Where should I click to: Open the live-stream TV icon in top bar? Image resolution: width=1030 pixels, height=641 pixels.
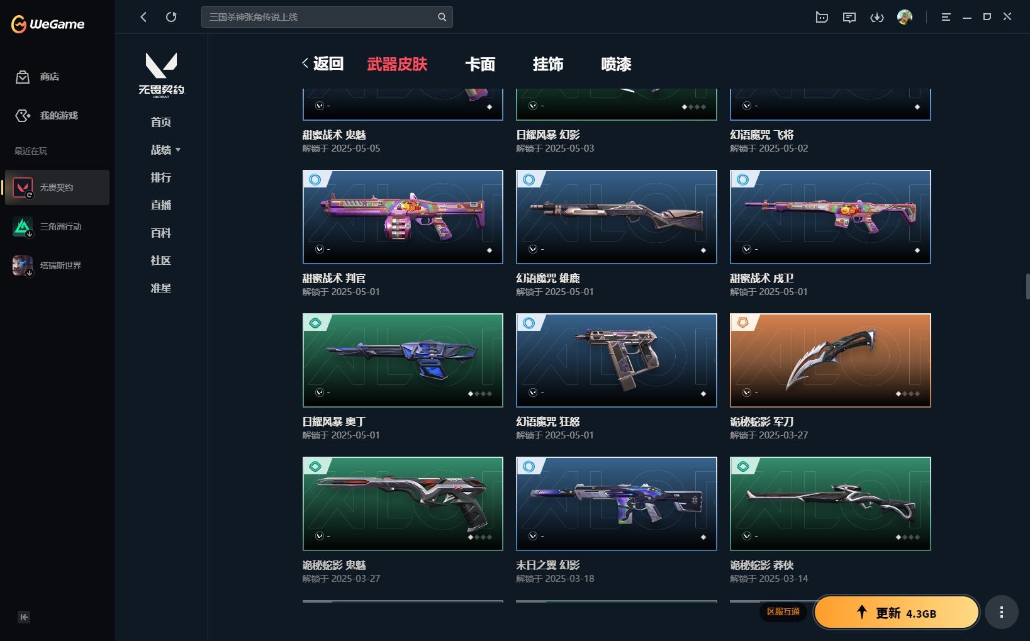pyautogui.click(x=822, y=18)
